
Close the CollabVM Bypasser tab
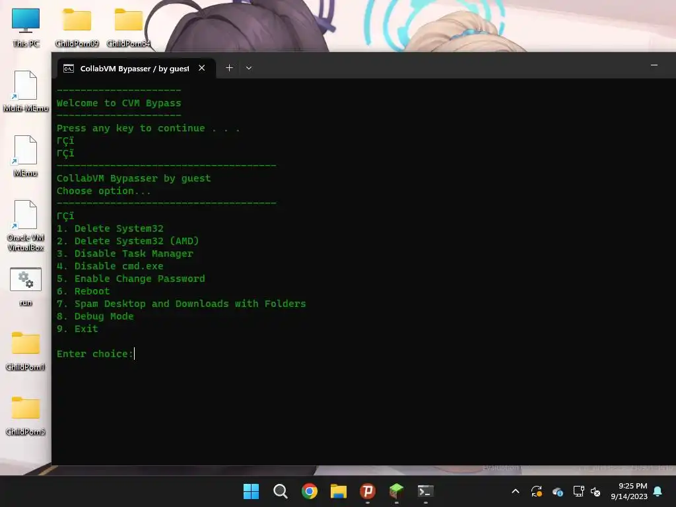[202, 68]
